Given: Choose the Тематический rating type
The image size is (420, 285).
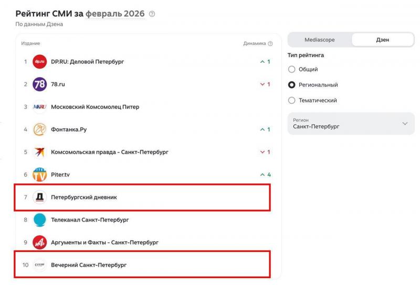Looking at the screenshot, I should [292, 100].
